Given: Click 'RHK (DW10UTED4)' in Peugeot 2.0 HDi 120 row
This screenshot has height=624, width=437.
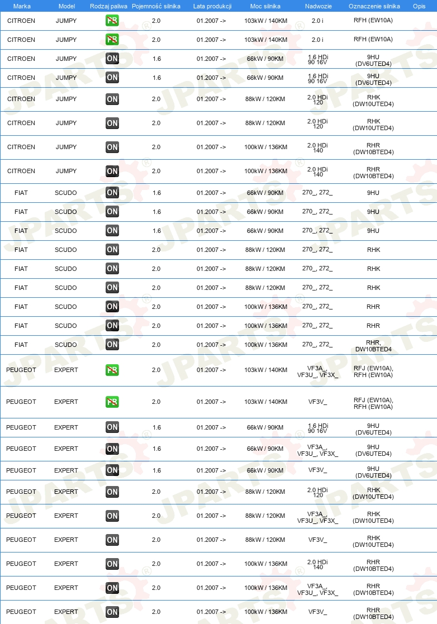Looking at the screenshot, I should click(373, 493).
